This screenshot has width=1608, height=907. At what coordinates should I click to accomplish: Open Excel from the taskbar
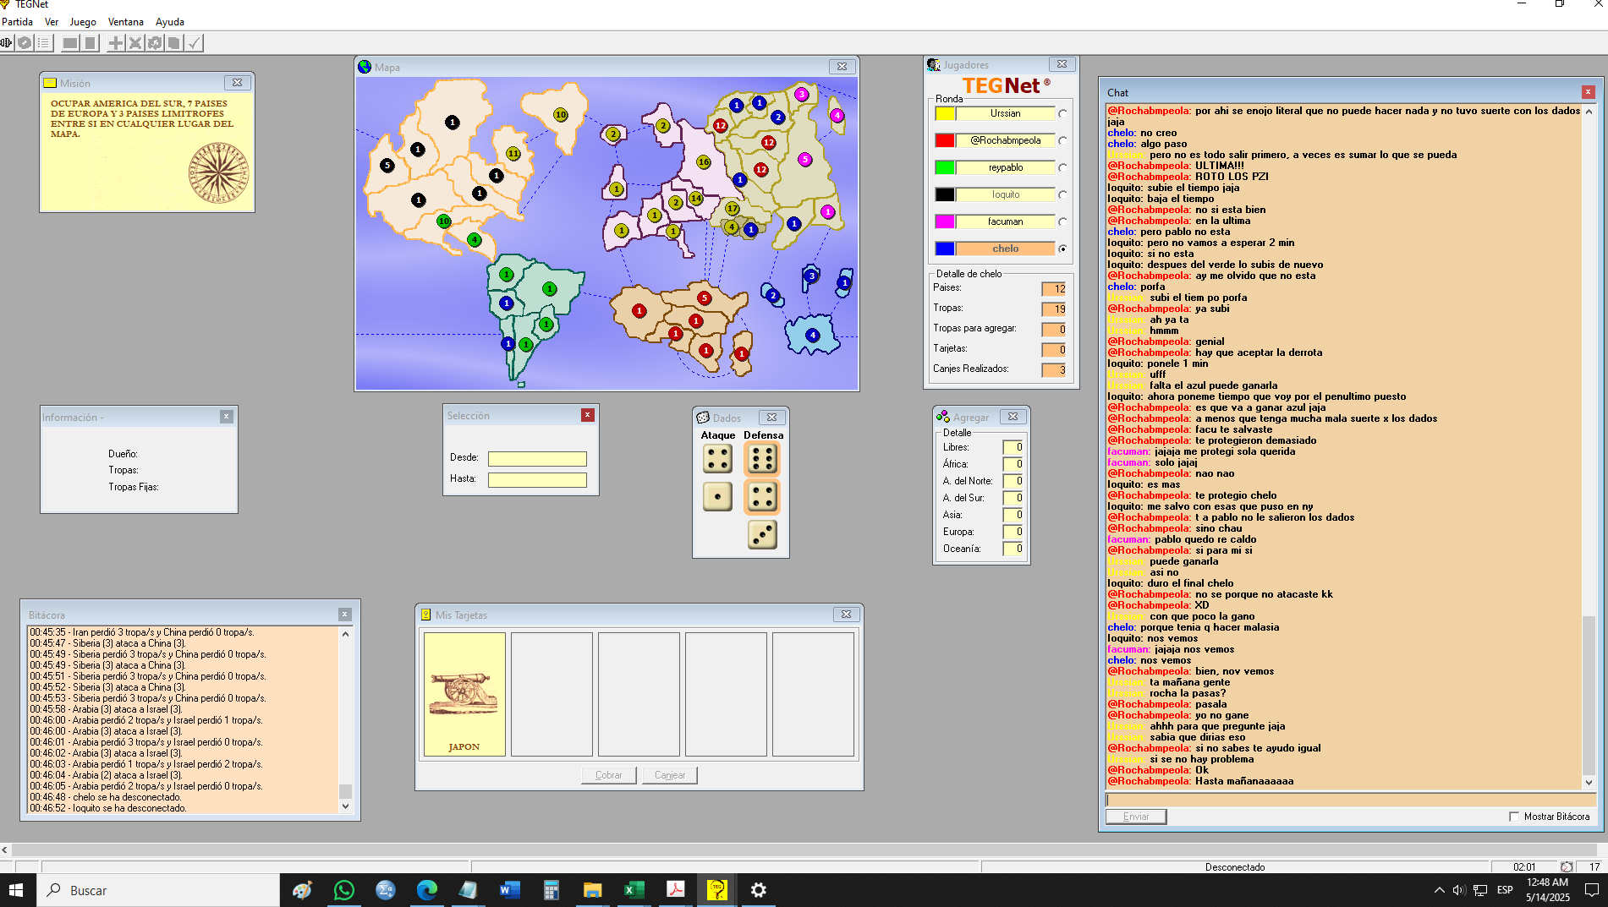click(634, 890)
